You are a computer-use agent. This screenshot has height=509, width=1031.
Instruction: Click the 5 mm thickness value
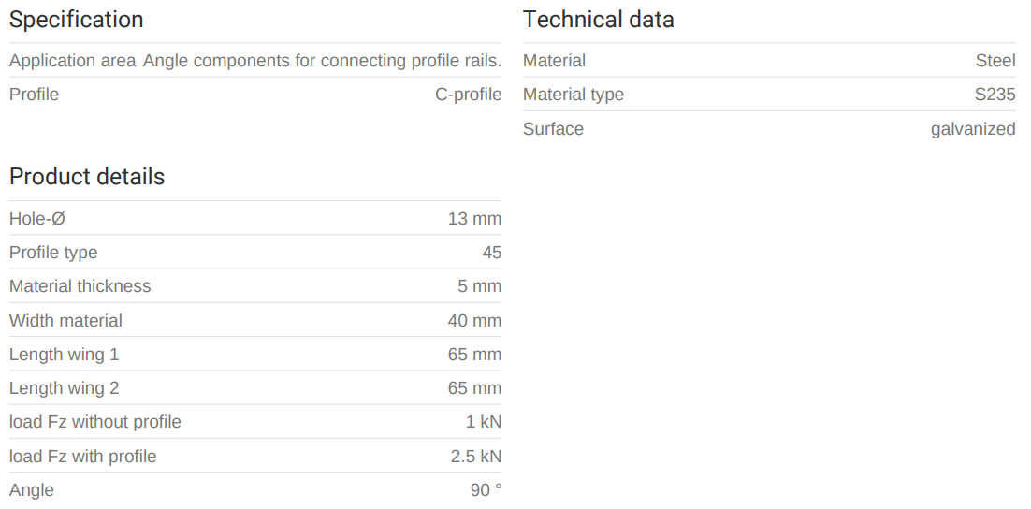click(479, 286)
